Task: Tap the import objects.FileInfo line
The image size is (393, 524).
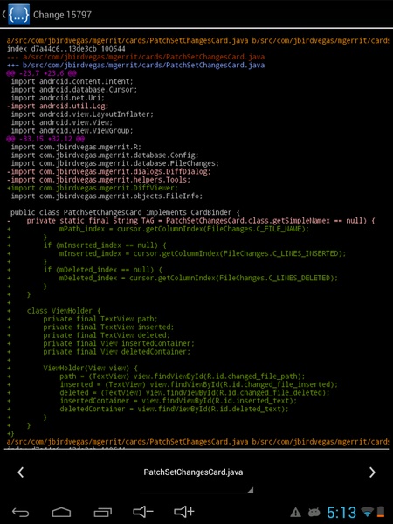Action: click(x=107, y=196)
